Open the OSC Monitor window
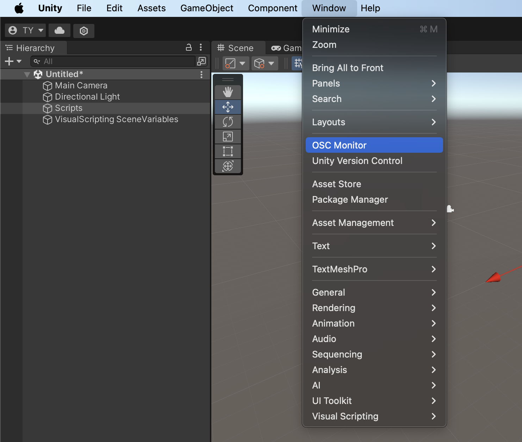The height and width of the screenshot is (442, 522). [374, 145]
